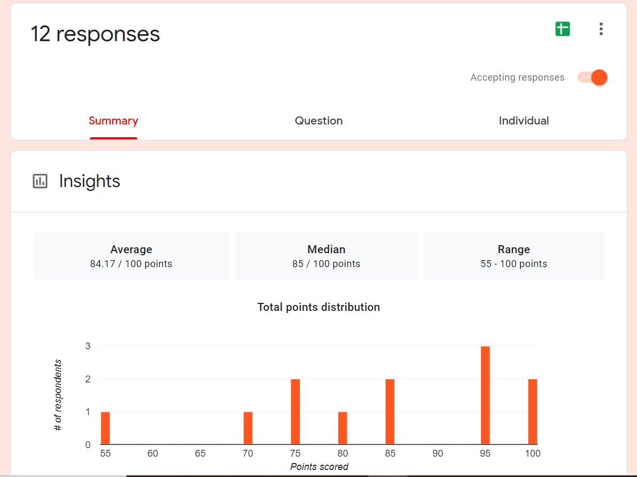Click the bar for 85 points

[x=390, y=411]
